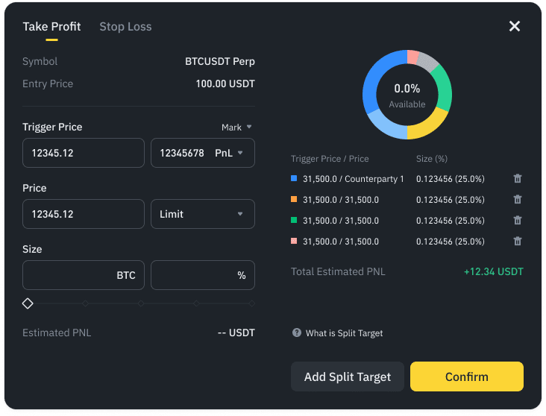The image size is (546, 416).
Task: Delete the Counterparty 1 split target
Action: coord(518,179)
